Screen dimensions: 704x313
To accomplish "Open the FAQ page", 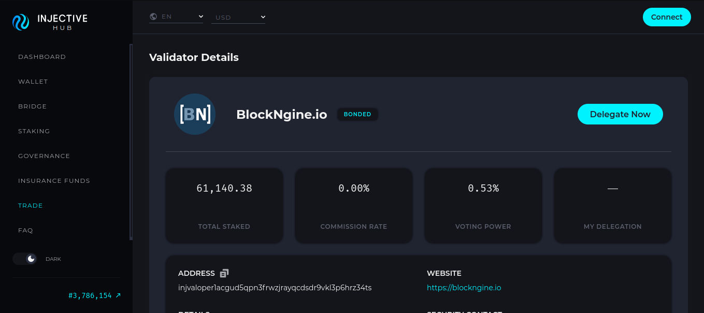I will (x=25, y=230).
